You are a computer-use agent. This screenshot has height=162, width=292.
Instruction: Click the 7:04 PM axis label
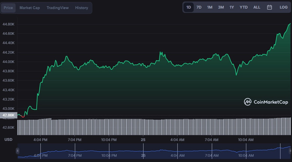[x=74, y=139]
